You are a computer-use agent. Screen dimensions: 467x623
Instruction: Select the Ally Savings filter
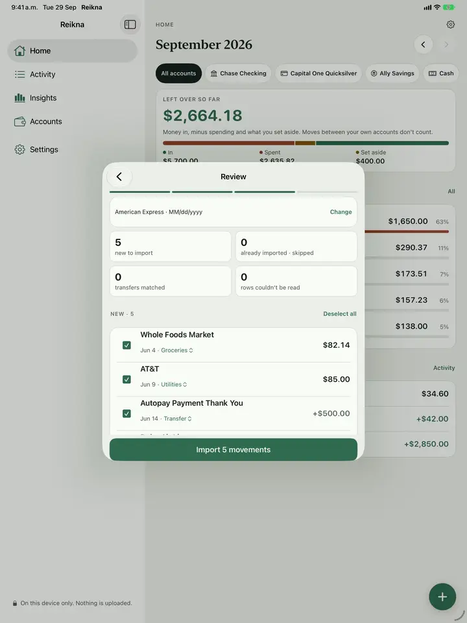click(392, 73)
